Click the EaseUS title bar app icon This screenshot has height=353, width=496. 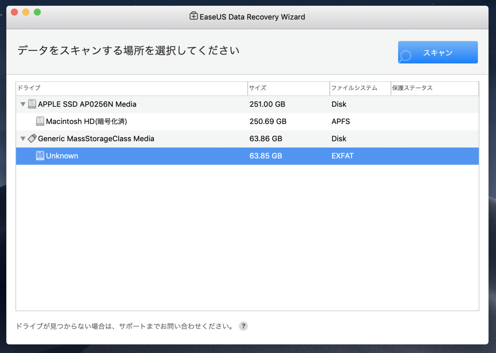point(193,17)
